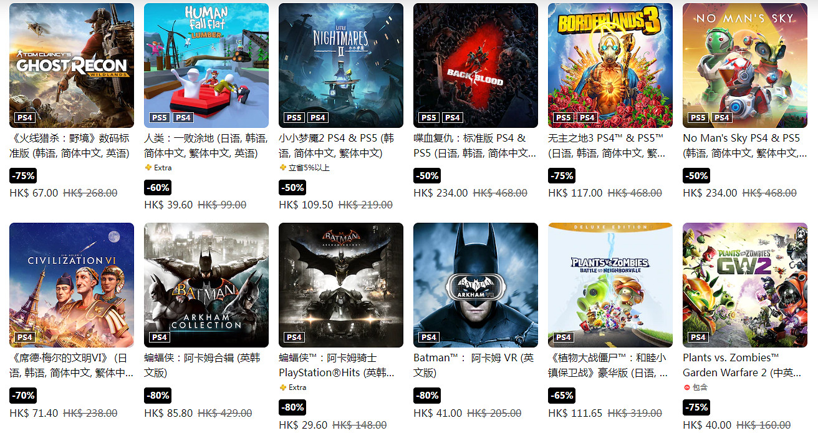Click the PS Plus icon under Little Nightmares 2

coord(282,168)
